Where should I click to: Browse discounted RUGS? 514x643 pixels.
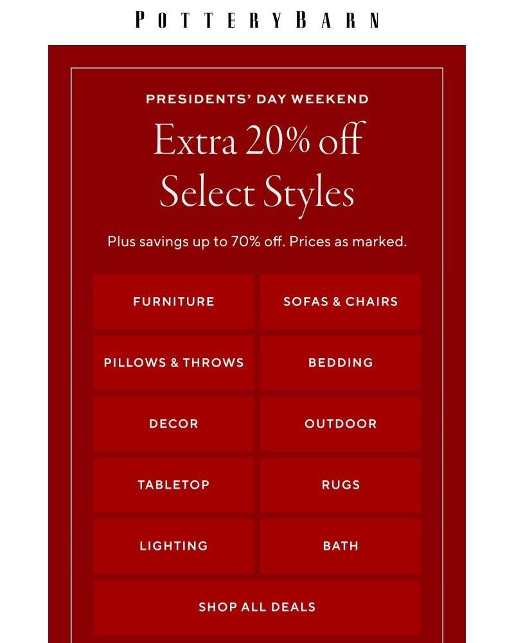341,484
